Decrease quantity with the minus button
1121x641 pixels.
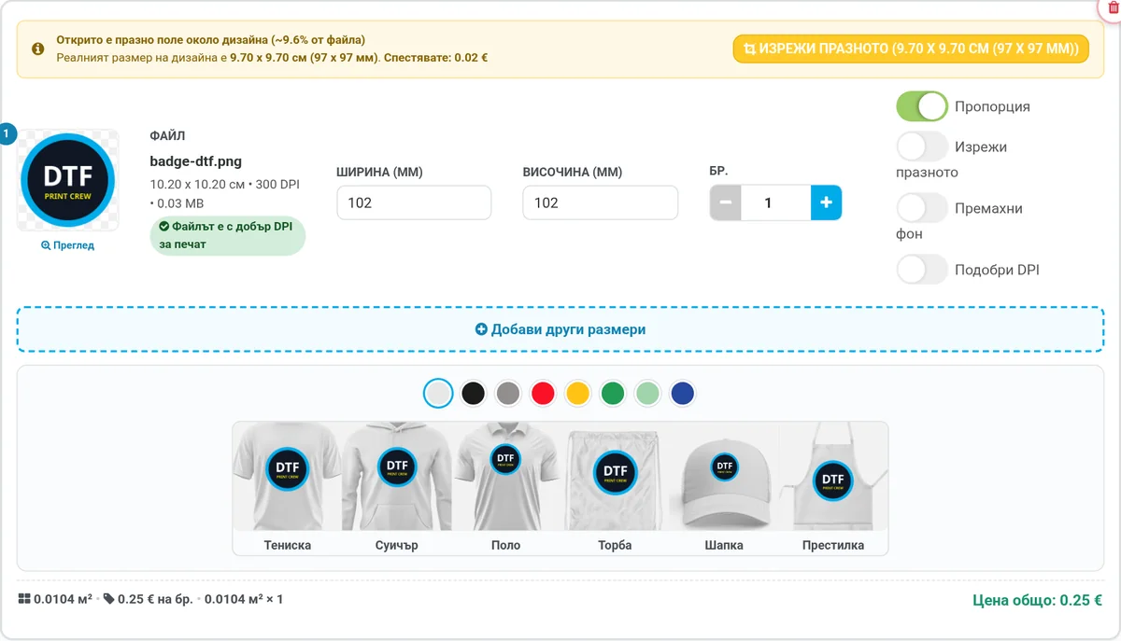click(726, 202)
